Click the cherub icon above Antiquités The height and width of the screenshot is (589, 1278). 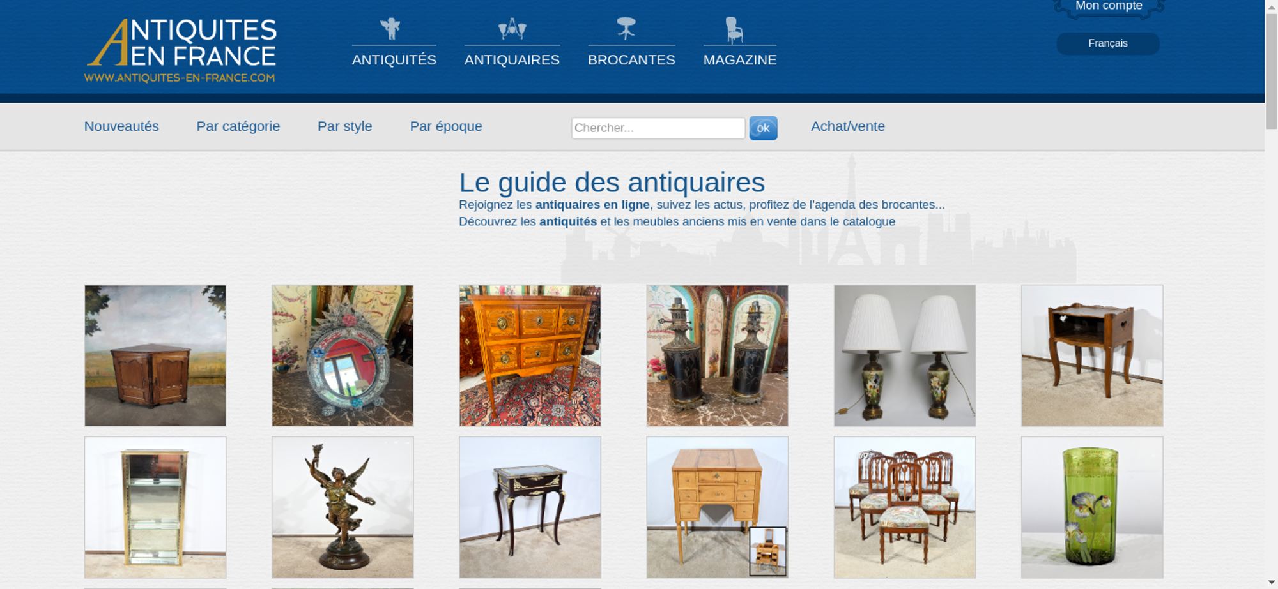click(390, 29)
